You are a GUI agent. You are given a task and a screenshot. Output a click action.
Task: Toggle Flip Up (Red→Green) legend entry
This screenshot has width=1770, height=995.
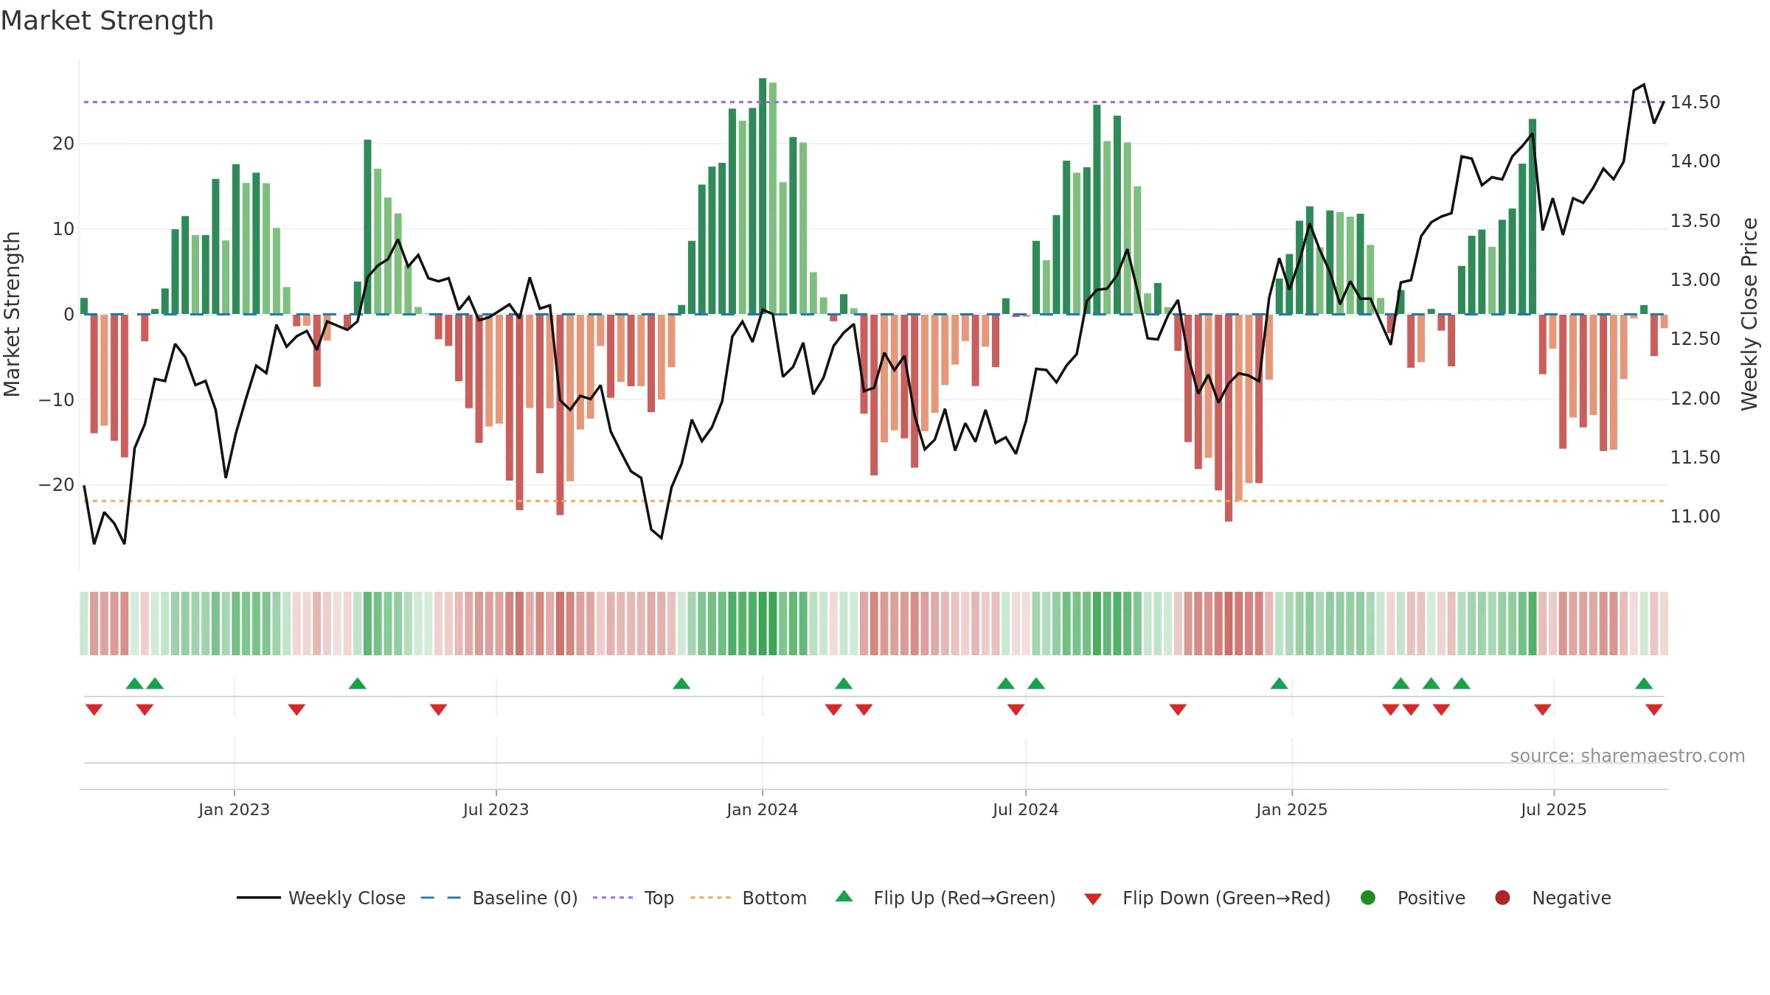[945, 898]
